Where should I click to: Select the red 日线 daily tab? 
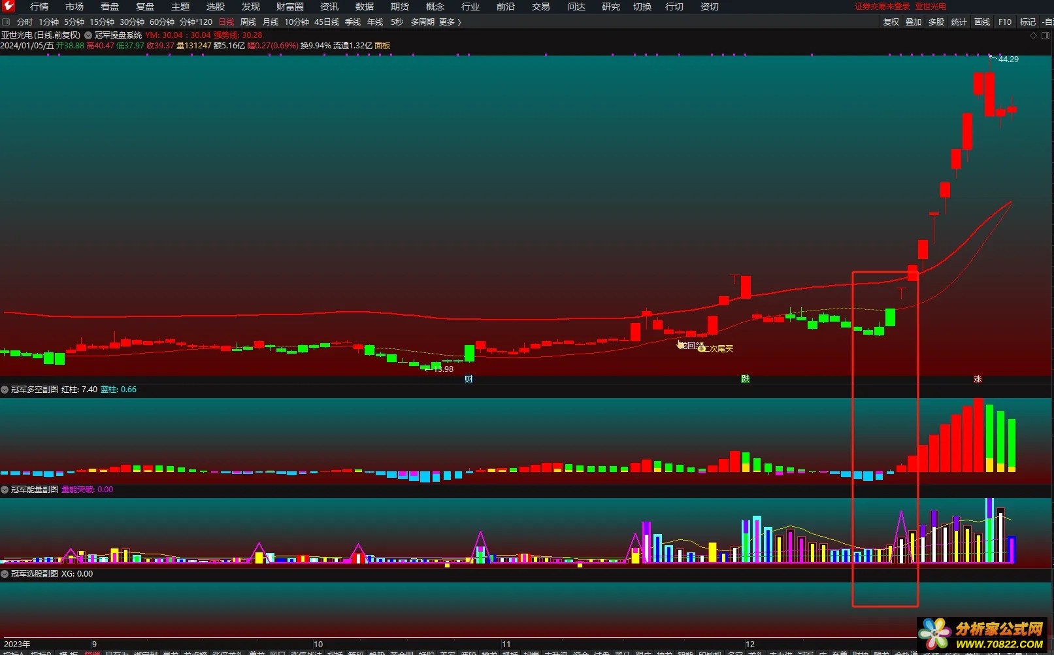227,22
